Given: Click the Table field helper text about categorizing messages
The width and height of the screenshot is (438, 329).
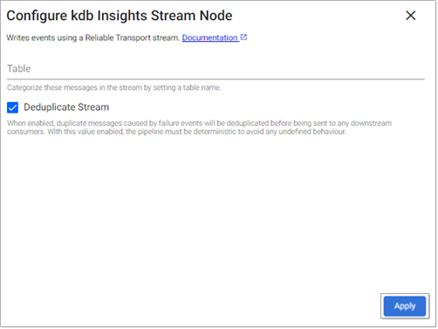Looking at the screenshot, I should pos(114,87).
